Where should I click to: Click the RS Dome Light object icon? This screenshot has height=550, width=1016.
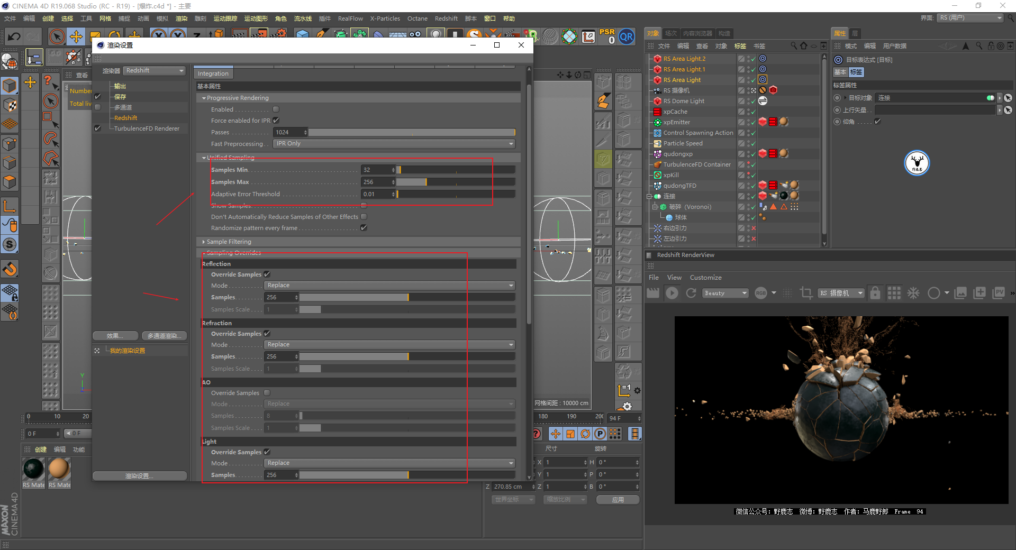pyautogui.click(x=657, y=101)
